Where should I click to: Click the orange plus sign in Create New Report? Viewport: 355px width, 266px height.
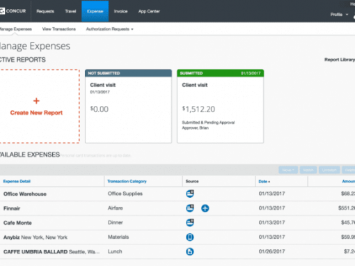36,101
